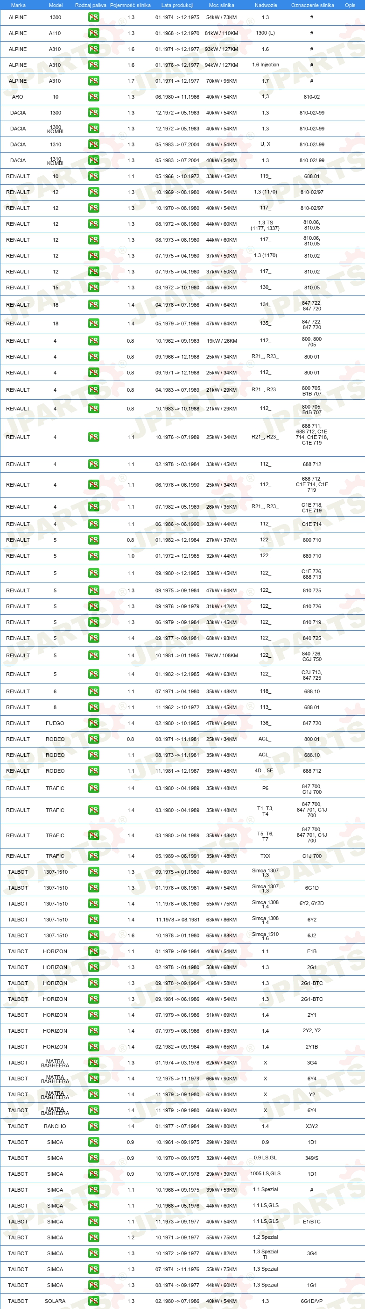This screenshot has width=365, height=1309.
Task: Click the '1300 (L)' body cell
Action: [x=266, y=33]
